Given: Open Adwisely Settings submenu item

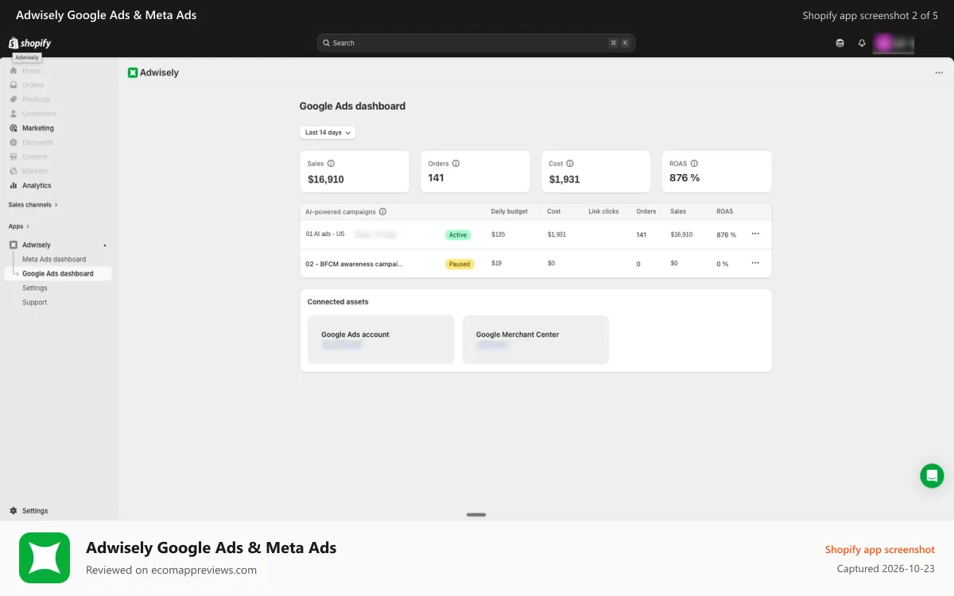Looking at the screenshot, I should point(35,288).
